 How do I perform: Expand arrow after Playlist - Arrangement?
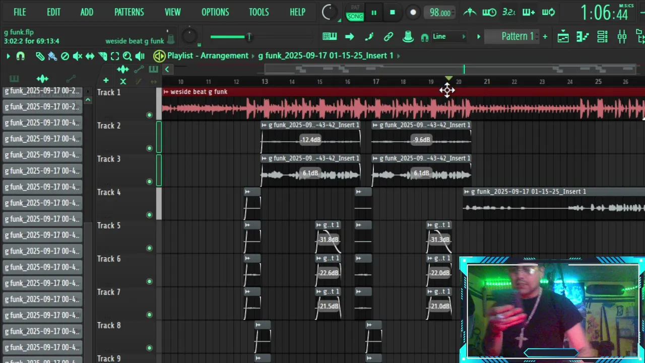coord(253,56)
